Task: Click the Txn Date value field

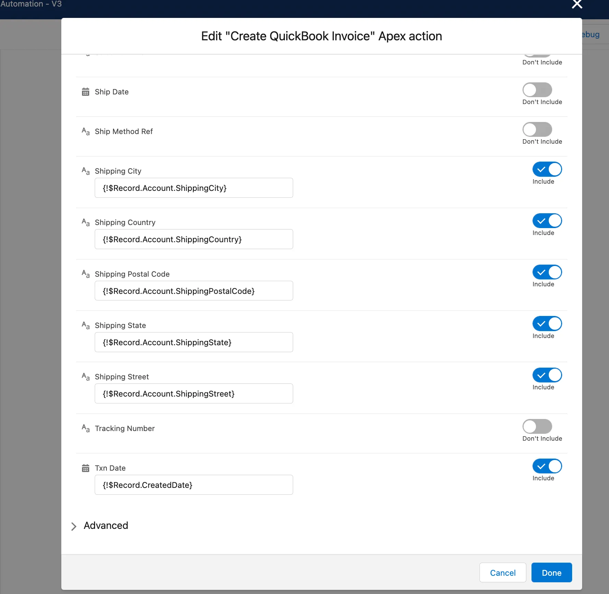Action: (x=194, y=485)
